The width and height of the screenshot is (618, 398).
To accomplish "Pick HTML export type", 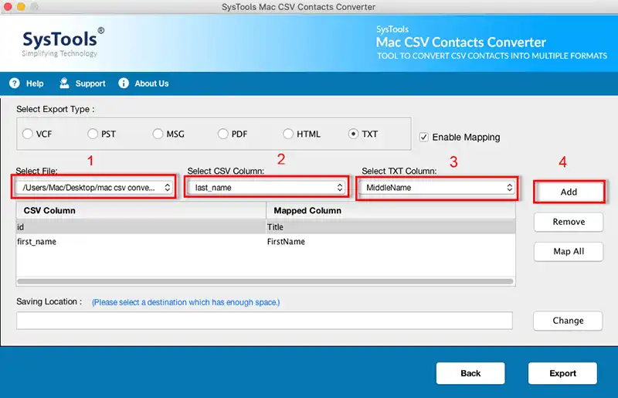I will click(288, 134).
